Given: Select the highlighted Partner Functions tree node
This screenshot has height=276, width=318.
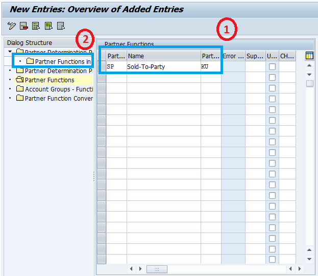Looking at the screenshot, I should [49, 80].
